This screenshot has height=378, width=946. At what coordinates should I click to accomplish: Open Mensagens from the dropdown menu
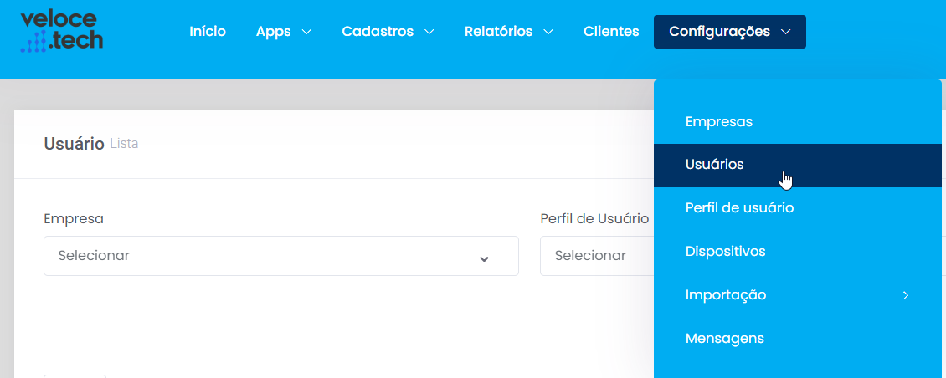tap(798, 338)
